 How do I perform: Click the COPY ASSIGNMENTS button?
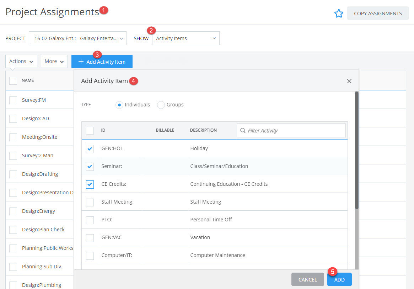click(x=378, y=13)
